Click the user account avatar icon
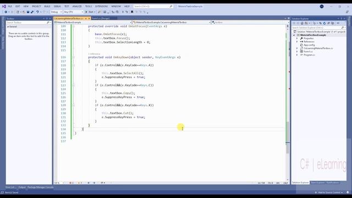The image size is (352, 198). click(322, 6)
